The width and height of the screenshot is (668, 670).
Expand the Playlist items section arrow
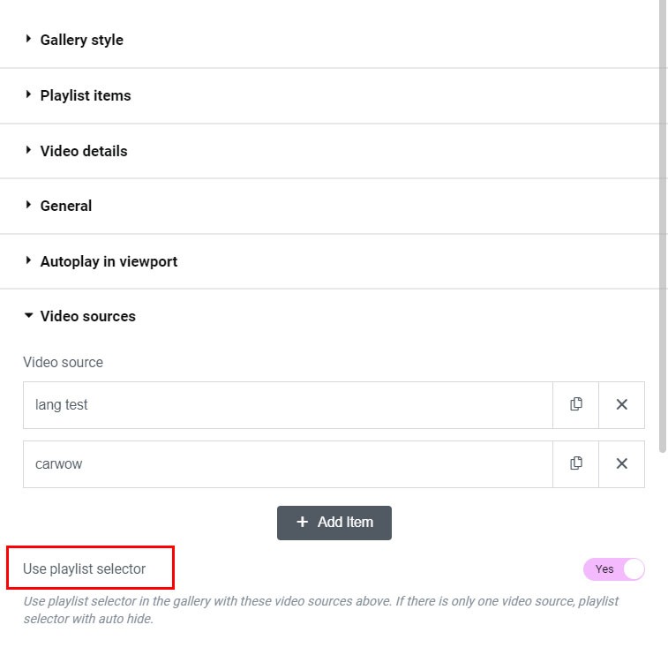29,94
